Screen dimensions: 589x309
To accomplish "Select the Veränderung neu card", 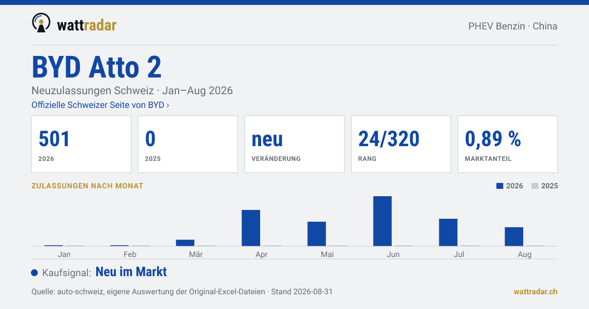I will point(294,144).
